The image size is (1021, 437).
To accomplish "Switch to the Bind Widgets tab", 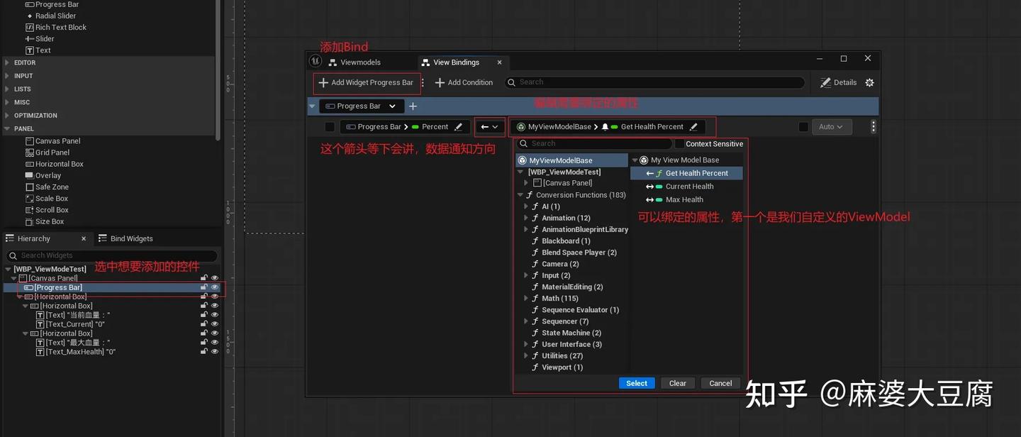I will click(125, 238).
